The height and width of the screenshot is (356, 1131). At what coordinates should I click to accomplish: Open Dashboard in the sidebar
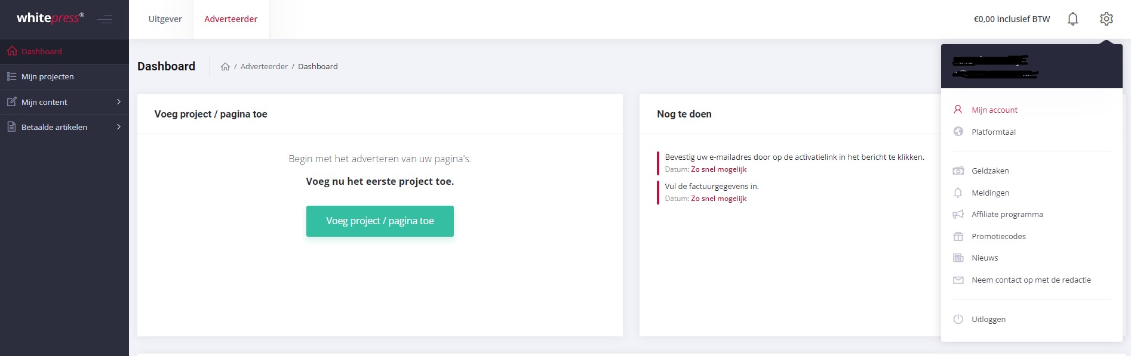tap(64, 51)
